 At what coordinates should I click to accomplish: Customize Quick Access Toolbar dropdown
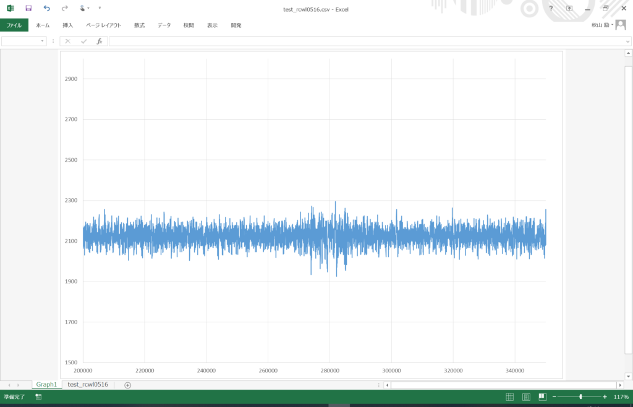(99, 8)
